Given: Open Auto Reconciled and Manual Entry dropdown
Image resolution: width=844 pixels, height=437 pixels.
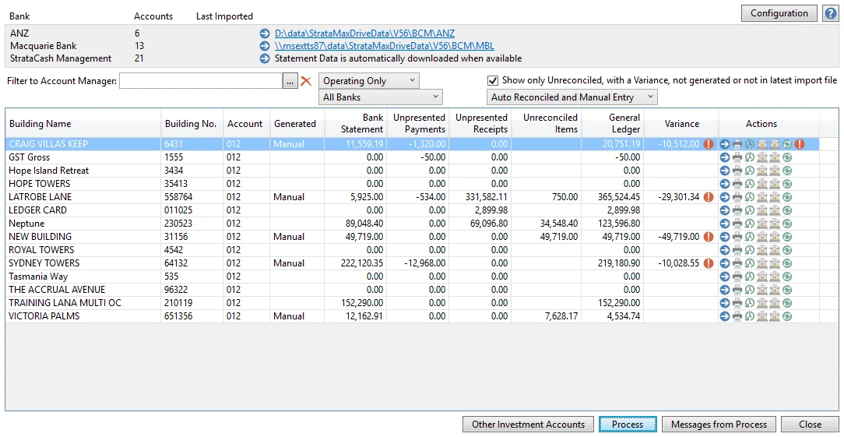Looking at the screenshot, I should (x=571, y=97).
